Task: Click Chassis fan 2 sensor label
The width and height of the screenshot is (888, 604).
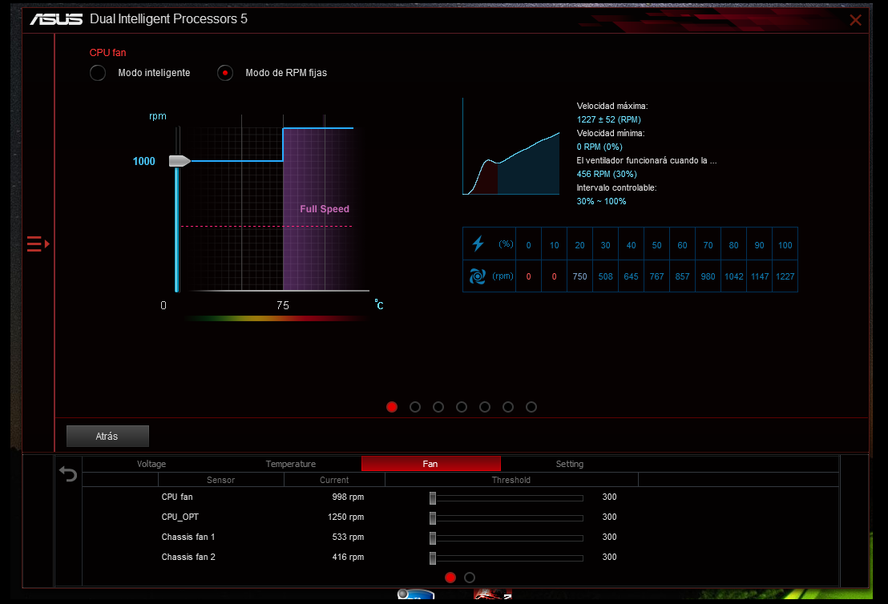Action: click(x=188, y=557)
